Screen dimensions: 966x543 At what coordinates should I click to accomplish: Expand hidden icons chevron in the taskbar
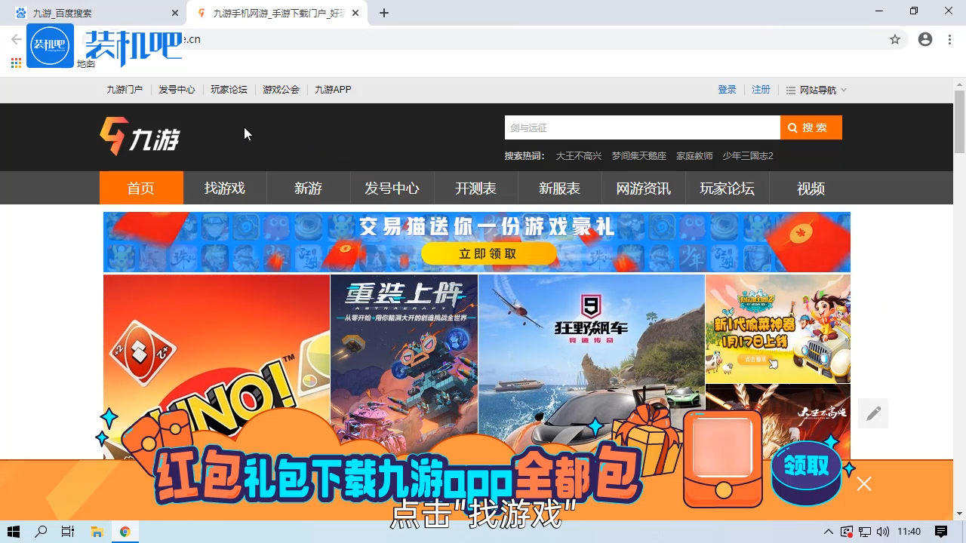tap(828, 532)
